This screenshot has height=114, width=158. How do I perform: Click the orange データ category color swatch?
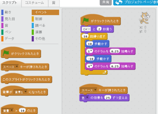click(x=2, y=39)
